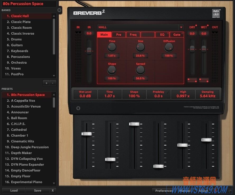Image resolution: width=235 pixels, height=195 pixels.
Task: Switch to the Pre tab
Action: click(x=118, y=35)
